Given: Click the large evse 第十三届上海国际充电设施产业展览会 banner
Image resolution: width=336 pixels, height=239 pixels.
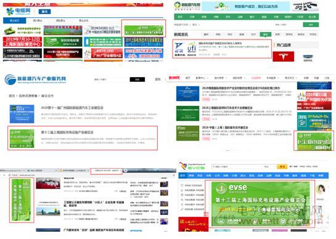Looking at the screenshot, I should click(260, 204).
